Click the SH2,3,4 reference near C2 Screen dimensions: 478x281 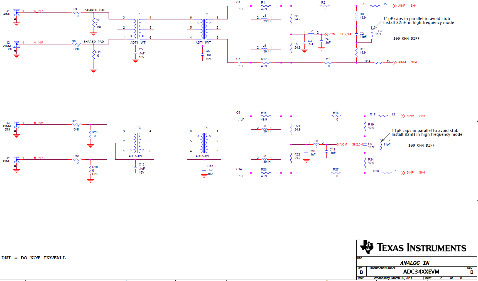[x=345, y=34]
